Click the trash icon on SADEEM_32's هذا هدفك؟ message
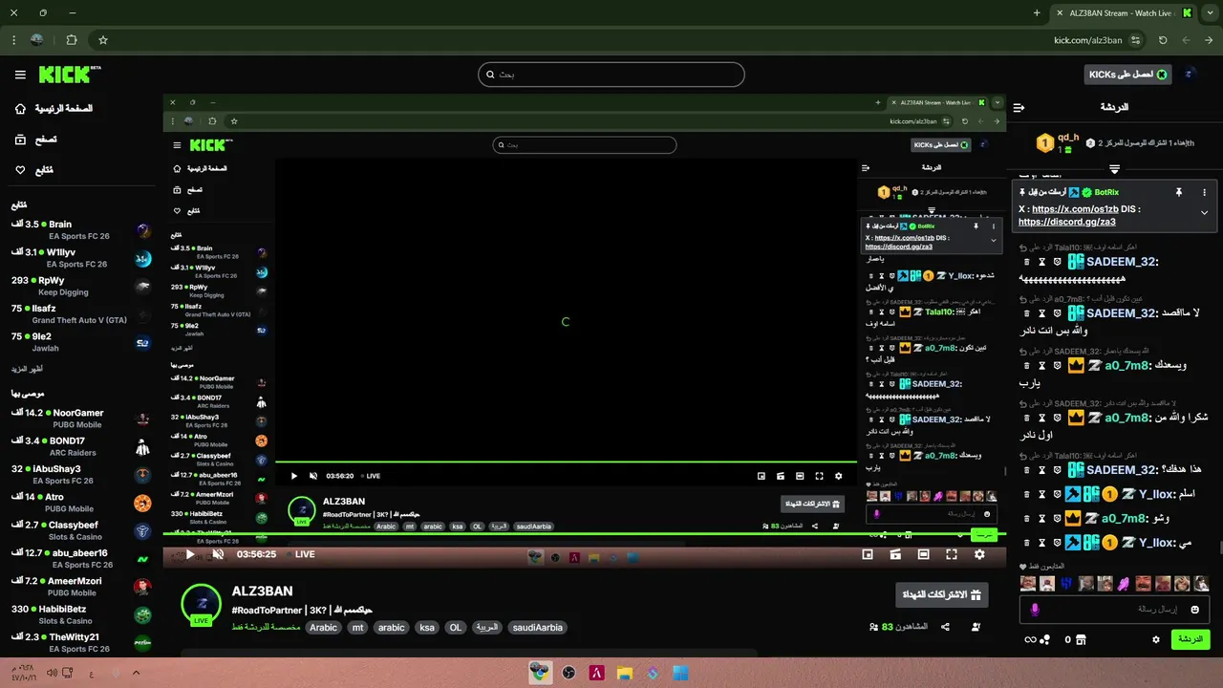The height and width of the screenshot is (688, 1223). coord(1026,470)
